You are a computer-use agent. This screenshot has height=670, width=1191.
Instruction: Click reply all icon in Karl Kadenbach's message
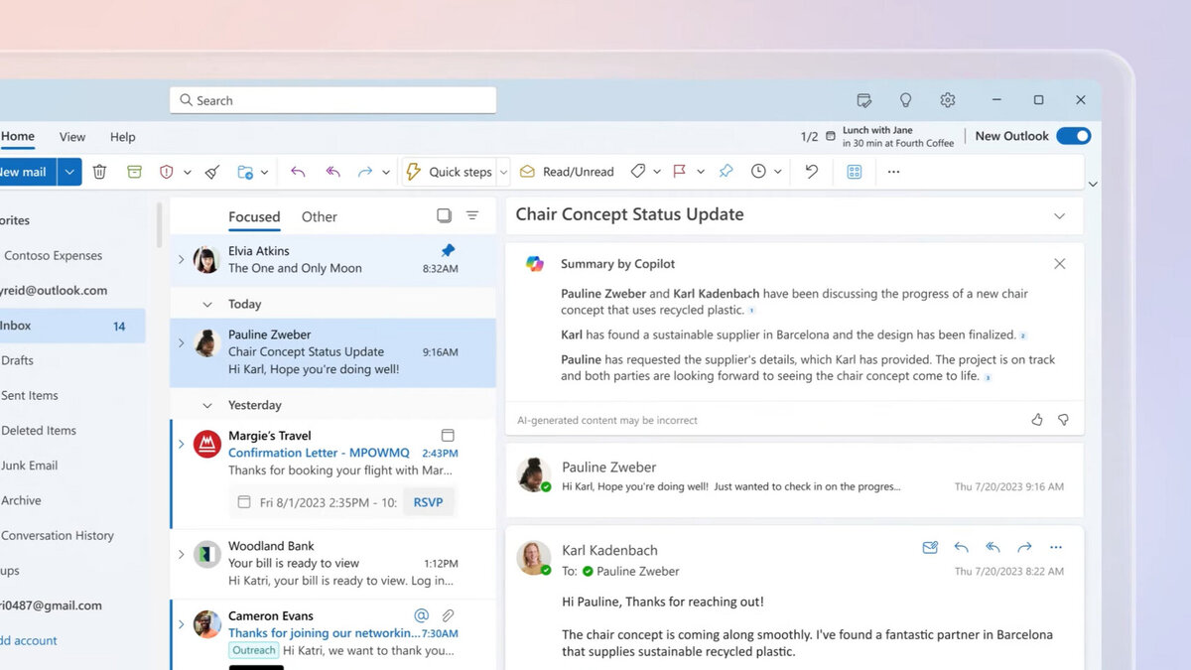(992, 547)
